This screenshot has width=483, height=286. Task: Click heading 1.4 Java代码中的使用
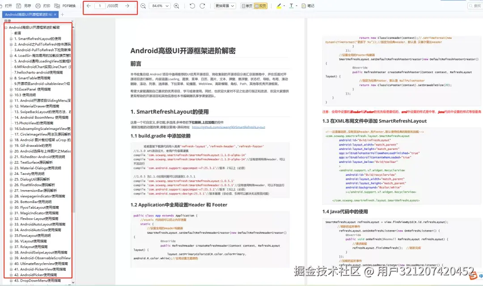click(x=345, y=211)
